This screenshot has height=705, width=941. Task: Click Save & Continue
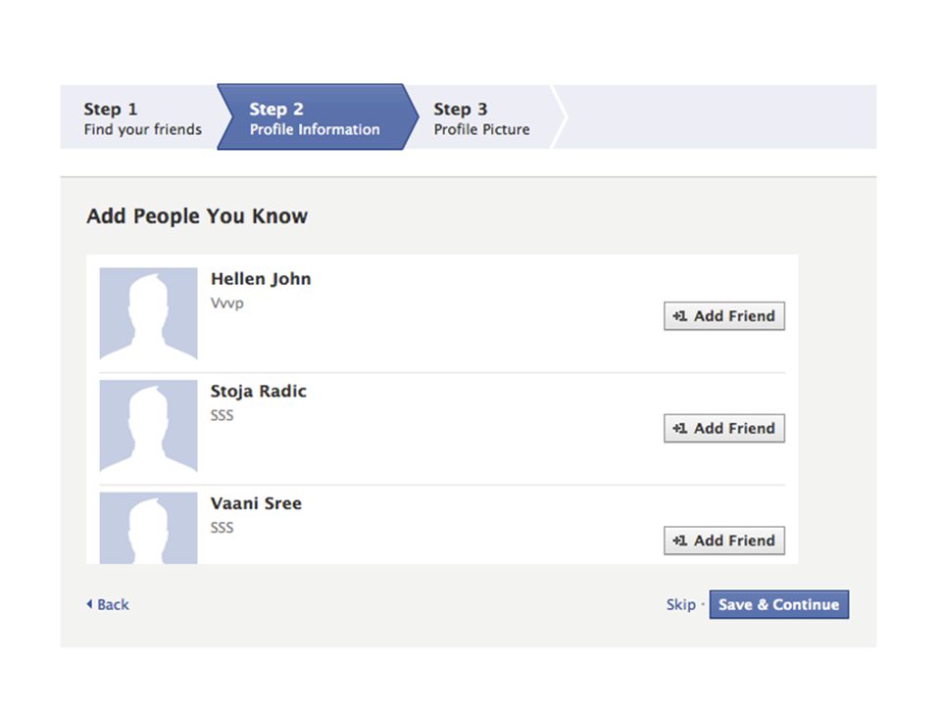click(779, 604)
